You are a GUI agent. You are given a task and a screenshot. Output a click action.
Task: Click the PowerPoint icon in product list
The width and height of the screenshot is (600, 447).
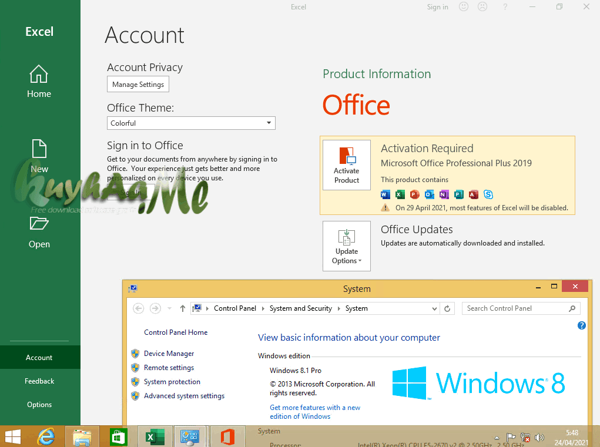[414, 194]
